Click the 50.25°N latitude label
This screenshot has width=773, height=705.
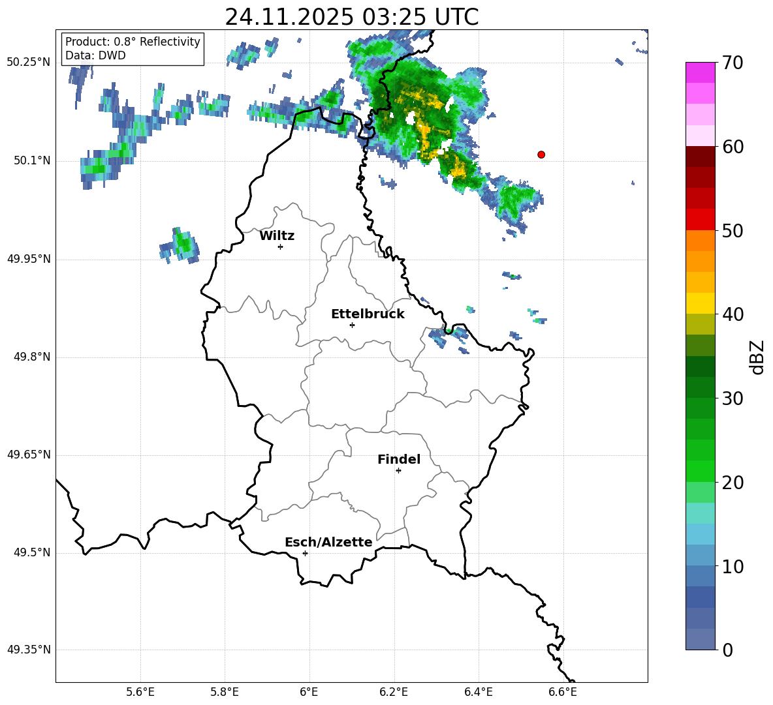[29, 62]
